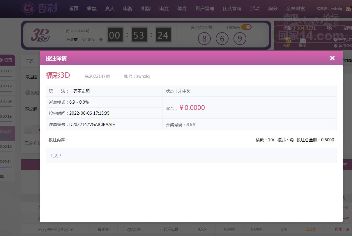Click the 刷新 balance refresh button
Image resolution: width=352 pixels, height=236 pixels.
347,28
